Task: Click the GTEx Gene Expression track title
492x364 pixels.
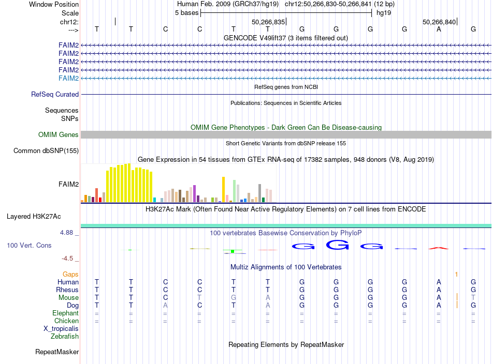Action: tap(286, 159)
